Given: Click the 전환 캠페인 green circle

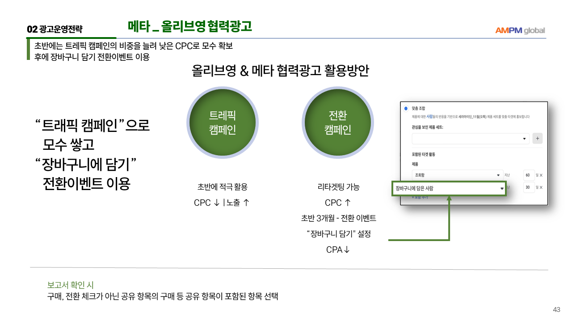Looking at the screenshot, I should (337, 123).
